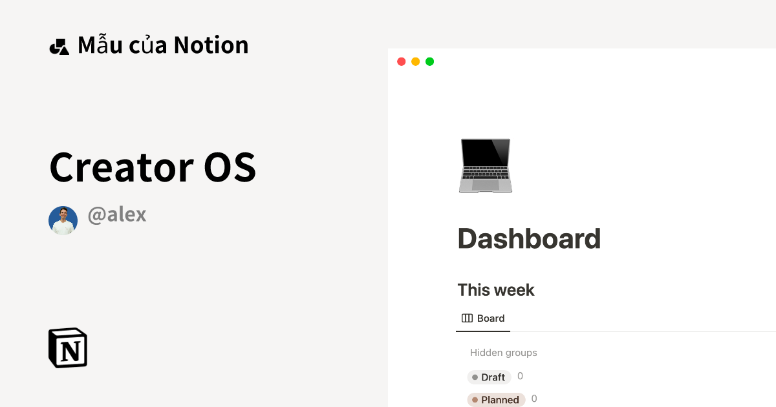776x407 pixels.
Task: Click the "Mẫu của Notion" shapes logo
Action: click(60, 44)
